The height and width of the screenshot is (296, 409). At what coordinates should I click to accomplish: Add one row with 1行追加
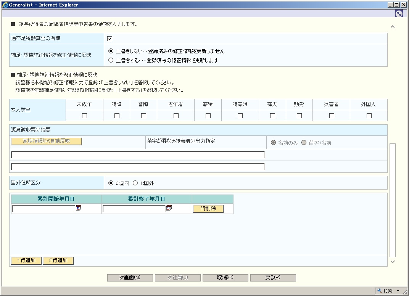click(x=26, y=261)
